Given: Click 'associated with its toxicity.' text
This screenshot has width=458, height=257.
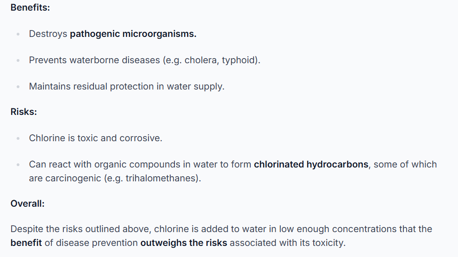Looking at the screenshot, I should point(288,243).
